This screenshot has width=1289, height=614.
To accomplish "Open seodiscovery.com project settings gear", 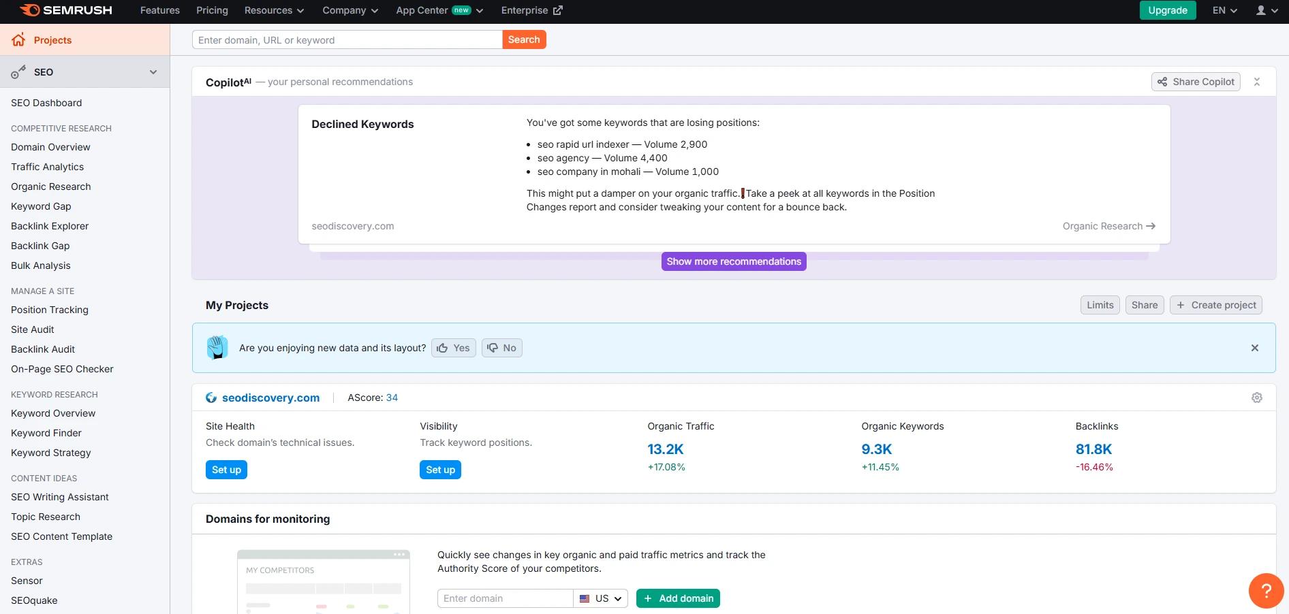I will pos(1257,398).
